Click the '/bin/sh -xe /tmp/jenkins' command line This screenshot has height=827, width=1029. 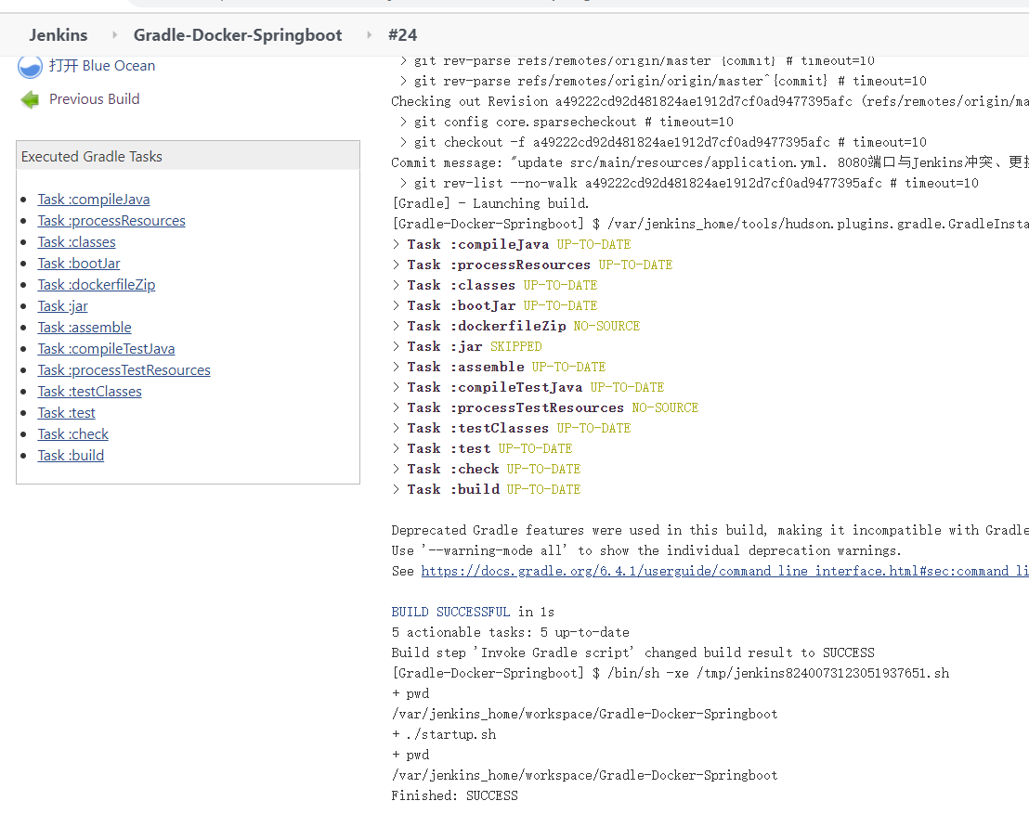tap(670, 673)
